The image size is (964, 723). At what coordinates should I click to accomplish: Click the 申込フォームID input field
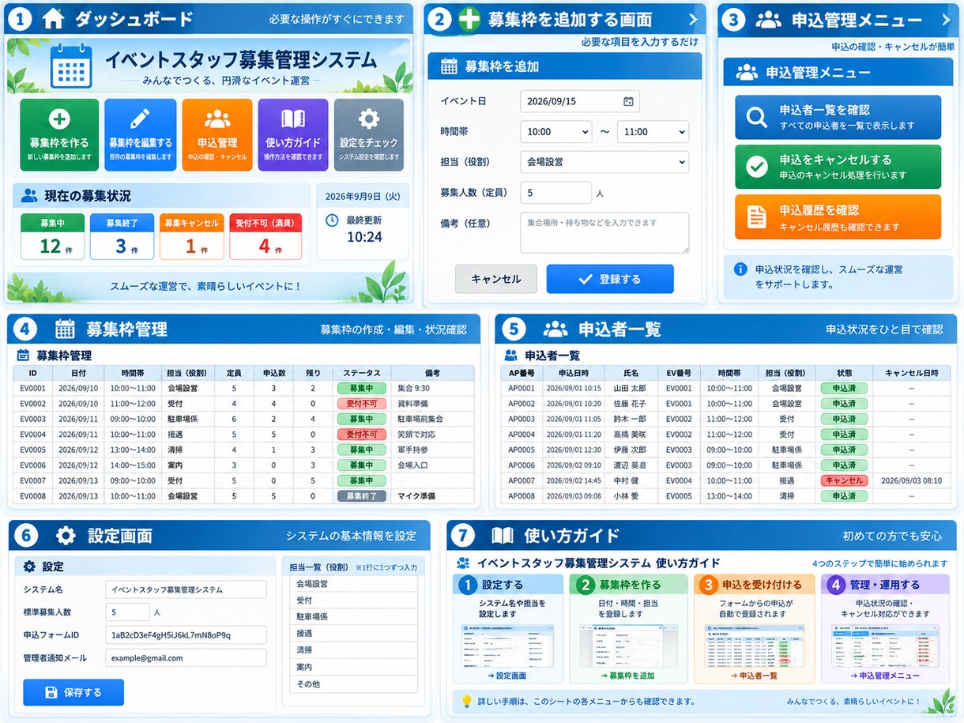(x=186, y=635)
